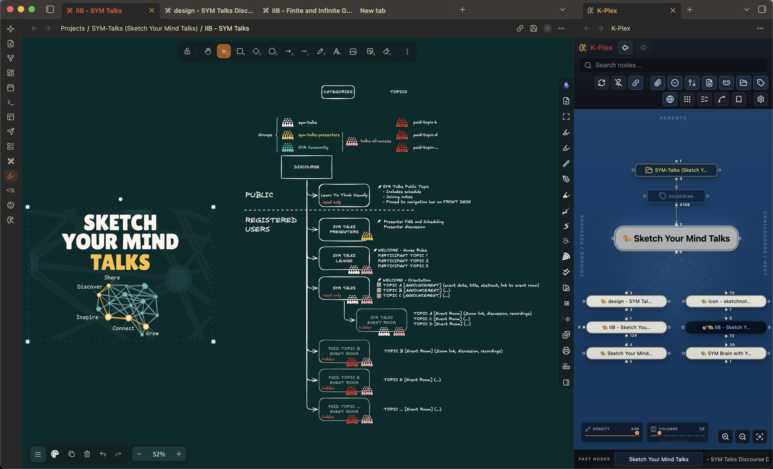
Task: Open the SYM Brain with Y... child node
Action: click(x=726, y=353)
